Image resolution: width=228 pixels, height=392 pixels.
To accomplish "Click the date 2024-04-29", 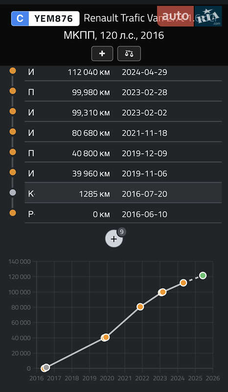I will [144, 73].
